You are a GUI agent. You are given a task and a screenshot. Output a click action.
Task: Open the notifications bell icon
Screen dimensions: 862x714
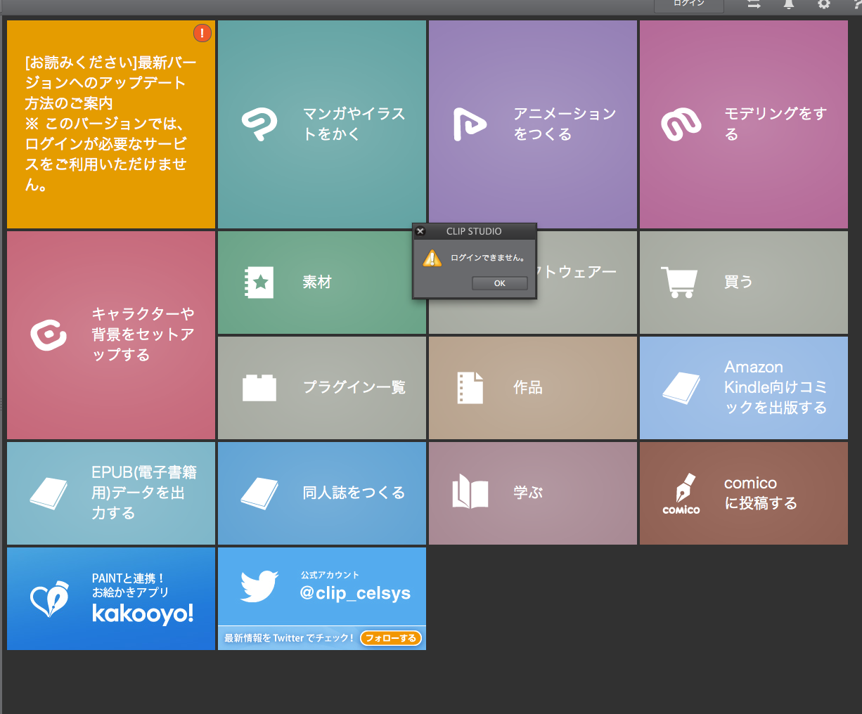[789, 4]
